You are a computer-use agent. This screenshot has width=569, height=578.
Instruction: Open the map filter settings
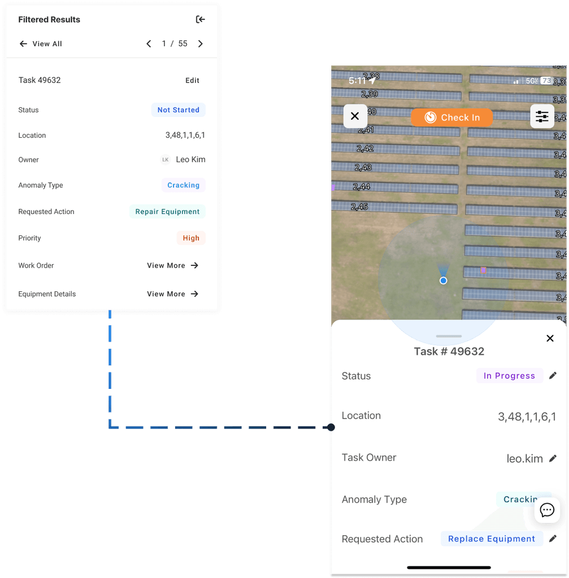542,116
